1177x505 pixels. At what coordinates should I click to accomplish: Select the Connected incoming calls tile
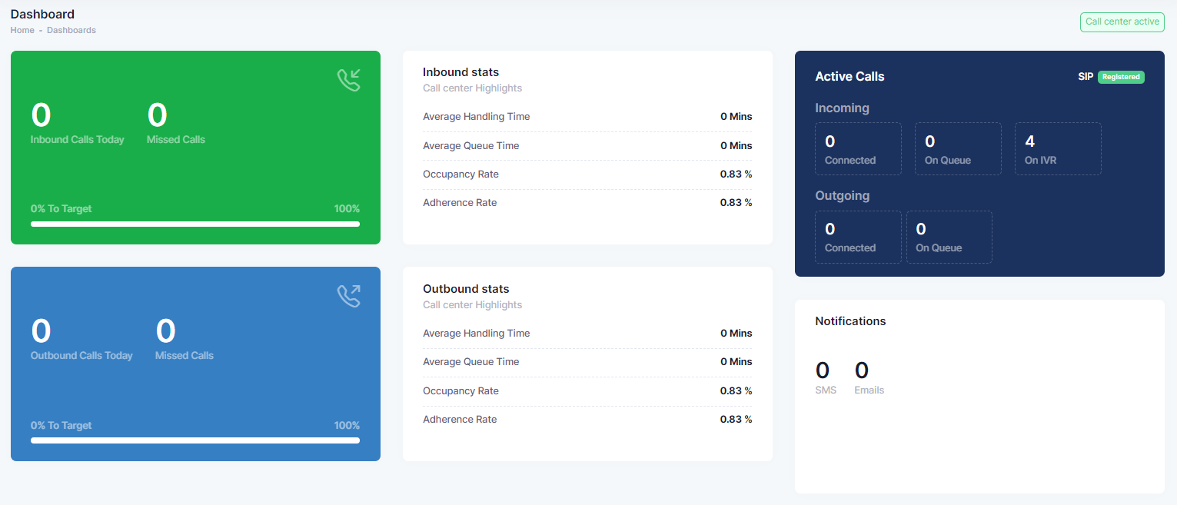tap(858, 148)
